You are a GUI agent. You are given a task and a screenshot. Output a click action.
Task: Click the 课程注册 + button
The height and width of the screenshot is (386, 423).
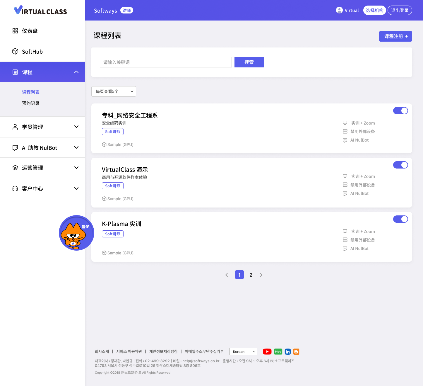coord(395,36)
